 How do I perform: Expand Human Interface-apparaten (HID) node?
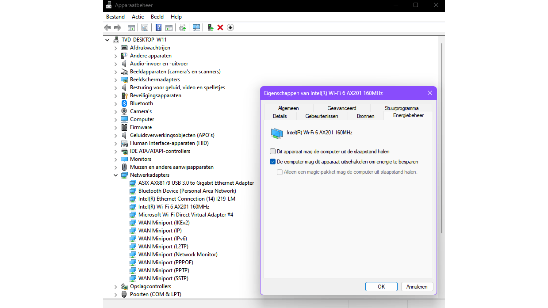(116, 144)
